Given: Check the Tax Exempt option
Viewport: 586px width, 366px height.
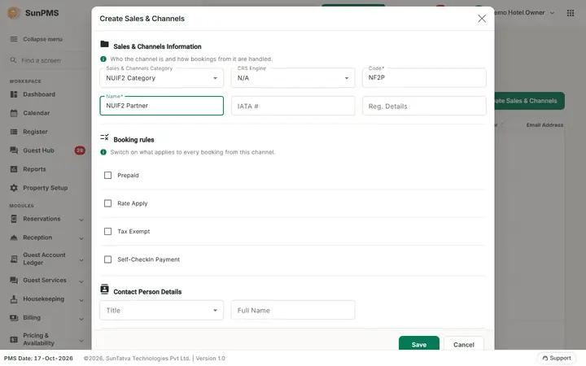Looking at the screenshot, I should point(107,231).
